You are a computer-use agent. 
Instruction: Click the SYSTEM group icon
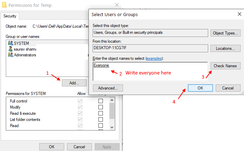pyautogui.click(x=11, y=43)
